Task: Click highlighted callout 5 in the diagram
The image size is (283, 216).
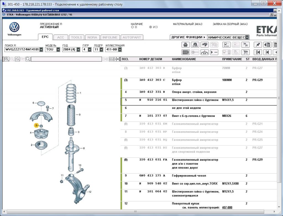Action: [x=36, y=125]
